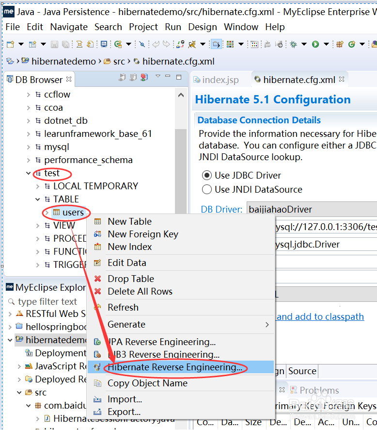Click the Save toolbar icon
This screenshot has width=377, height=430.
[54, 44]
